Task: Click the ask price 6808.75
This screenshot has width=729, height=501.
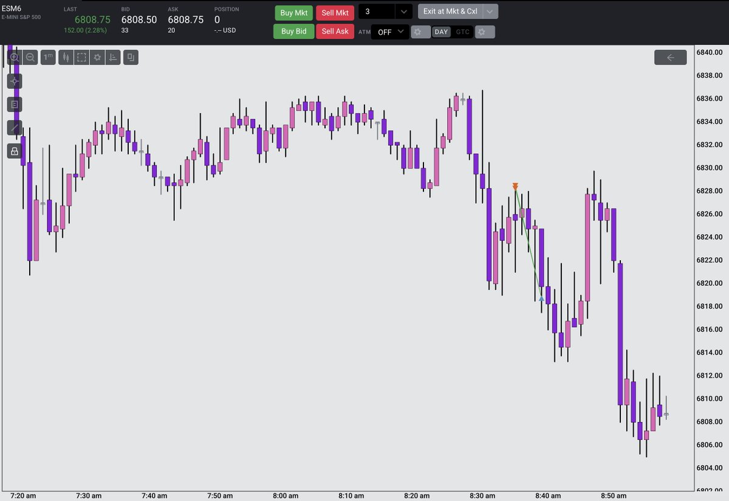Action: click(x=186, y=19)
